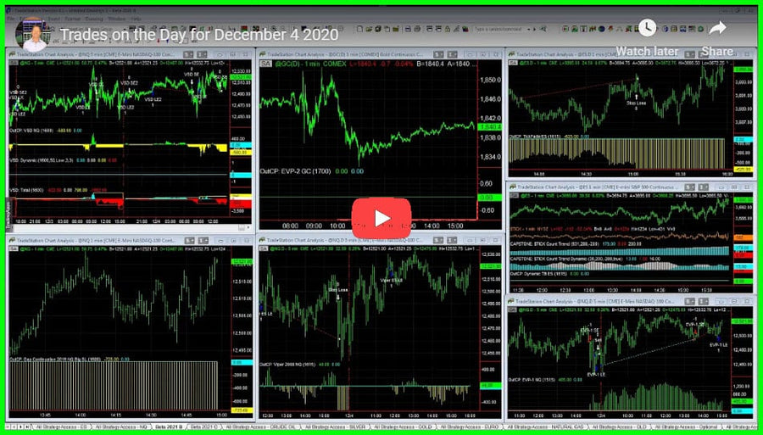Select the Beta 2021 B workspace tab

coord(169,427)
